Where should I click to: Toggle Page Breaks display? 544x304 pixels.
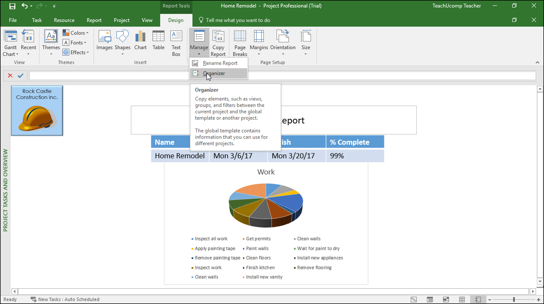point(240,43)
